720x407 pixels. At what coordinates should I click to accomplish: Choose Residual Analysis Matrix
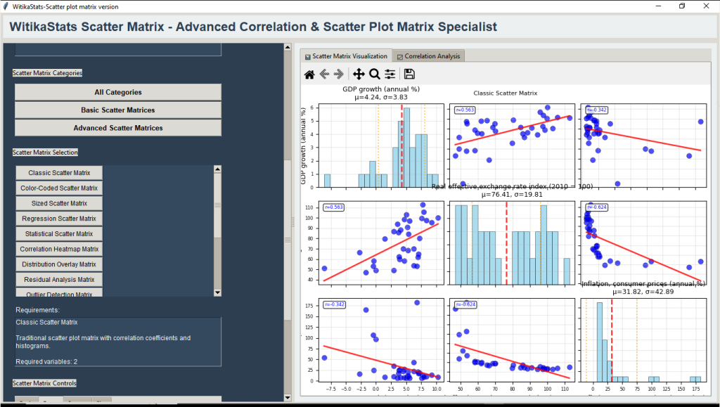point(59,280)
